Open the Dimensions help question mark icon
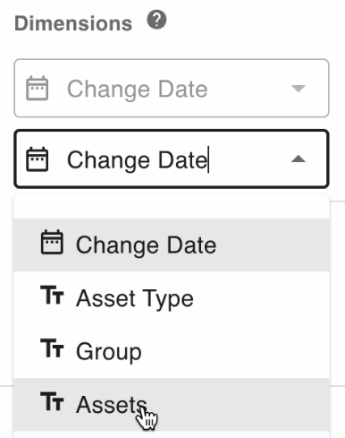 [x=156, y=20]
